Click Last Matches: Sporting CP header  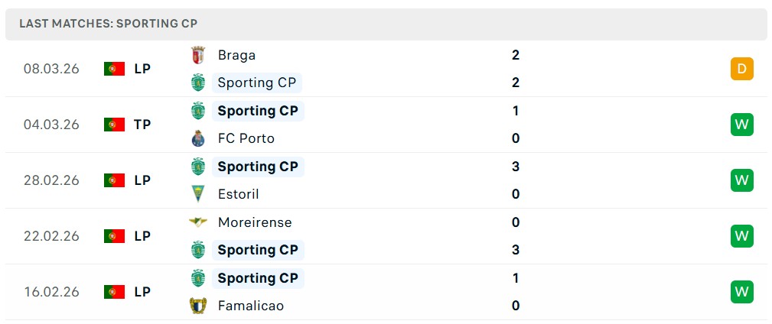pos(108,24)
